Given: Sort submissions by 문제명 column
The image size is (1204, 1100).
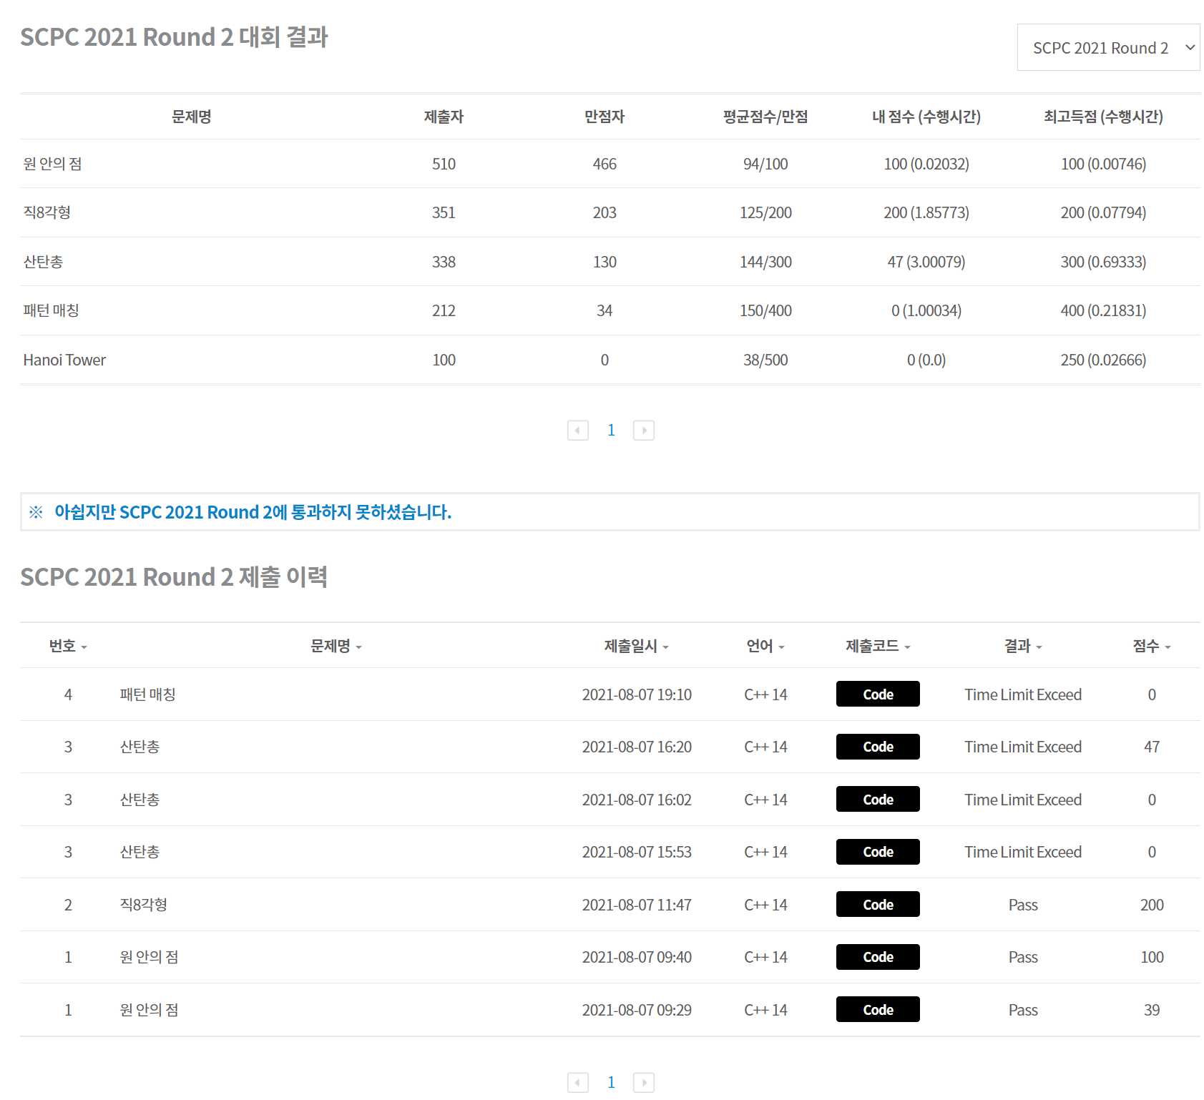Looking at the screenshot, I should tap(336, 646).
